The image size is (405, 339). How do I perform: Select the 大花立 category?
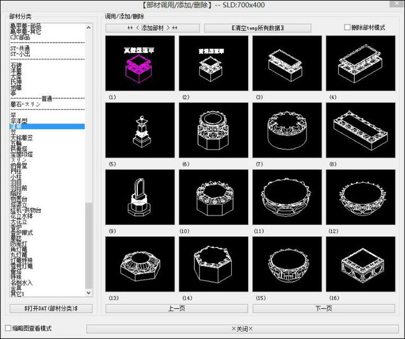tap(19, 222)
